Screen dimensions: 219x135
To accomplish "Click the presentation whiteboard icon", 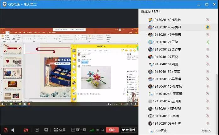I will click(x=46, y=130).
